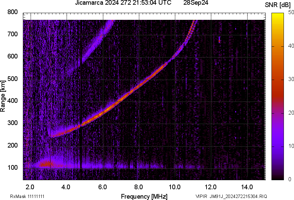Click the 'Frequency [MHz]' axis label
Image resolution: width=294 pixels, height=200 pixels.
[144, 196]
